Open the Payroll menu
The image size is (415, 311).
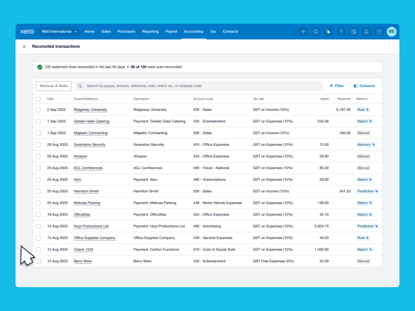pyautogui.click(x=171, y=32)
